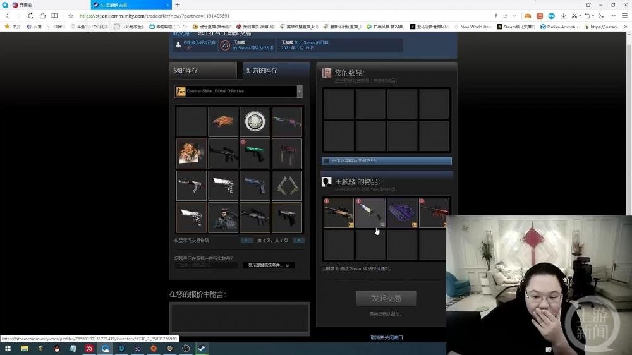Click the red rifle in their offered items
This screenshot has width=632, height=355.
coord(434,213)
